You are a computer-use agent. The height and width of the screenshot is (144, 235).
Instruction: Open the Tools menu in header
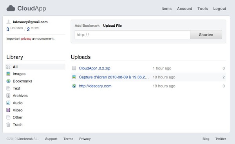point(202,9)
